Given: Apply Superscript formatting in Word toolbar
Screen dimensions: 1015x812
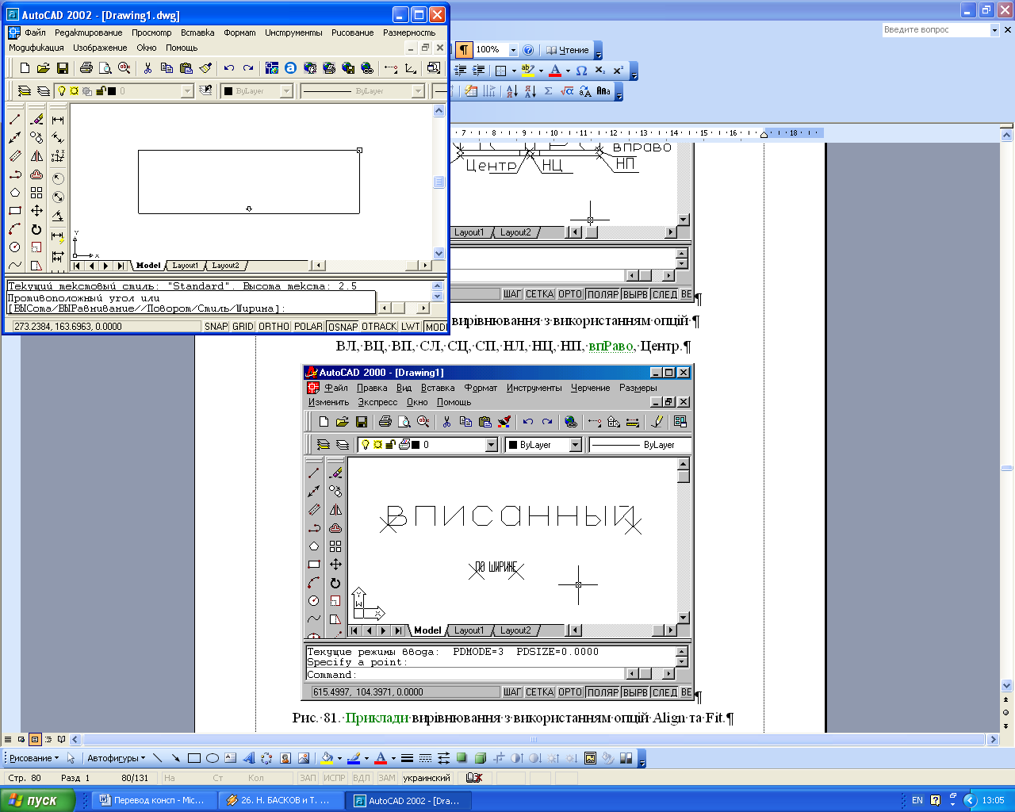Looking at the screenshot, I should tap(618, 71).
